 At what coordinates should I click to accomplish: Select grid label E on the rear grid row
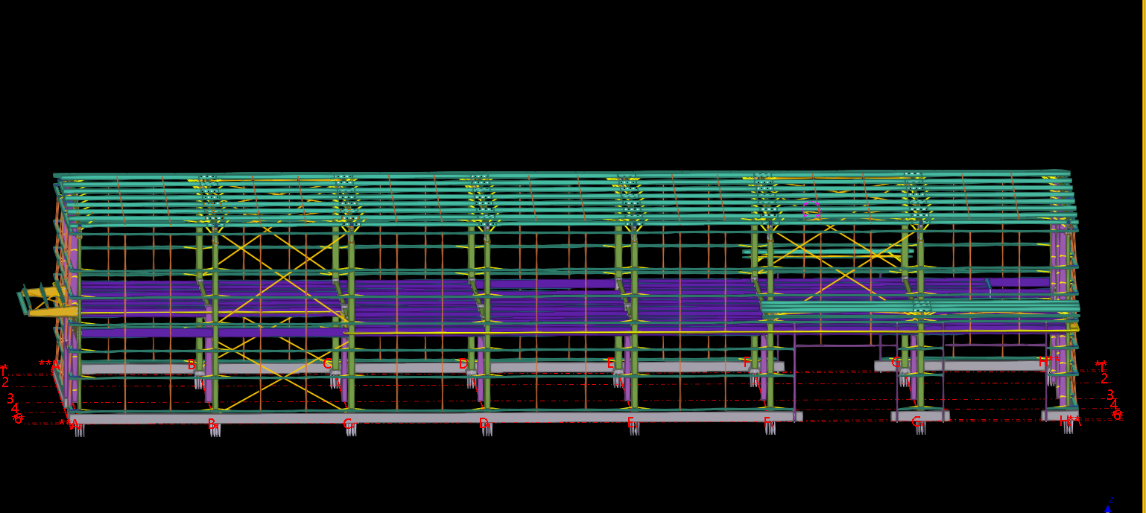pos(611,363)
